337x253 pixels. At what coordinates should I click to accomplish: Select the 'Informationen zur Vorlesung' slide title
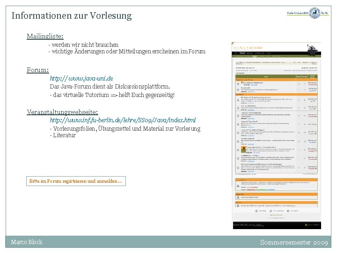71,16
